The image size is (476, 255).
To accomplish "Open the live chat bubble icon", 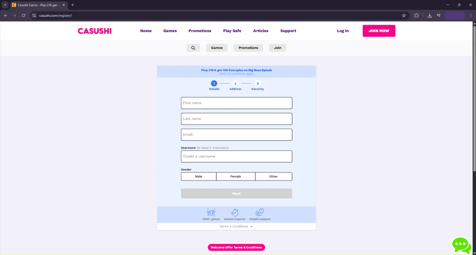I will click(461, 245).
